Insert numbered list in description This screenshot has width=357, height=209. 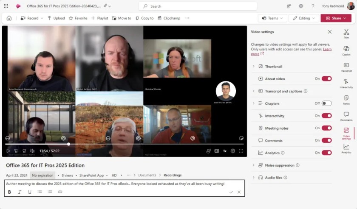[x=50, y=192]
